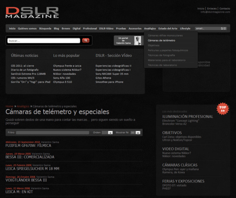
Task: Open Nikkor: novedades popular link
Action: pos(64,74)
